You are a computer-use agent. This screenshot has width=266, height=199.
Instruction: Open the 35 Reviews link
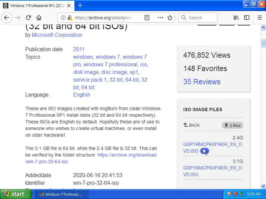click(202, 82)
